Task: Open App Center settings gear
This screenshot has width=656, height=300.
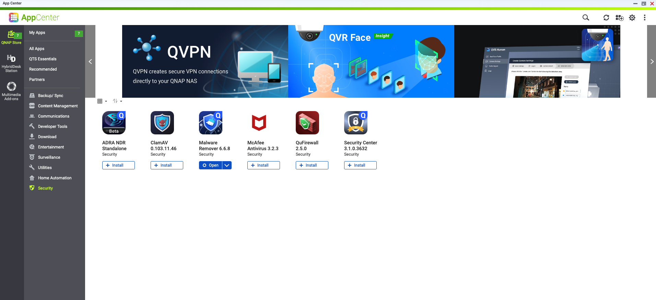Action: click(632, 17)
